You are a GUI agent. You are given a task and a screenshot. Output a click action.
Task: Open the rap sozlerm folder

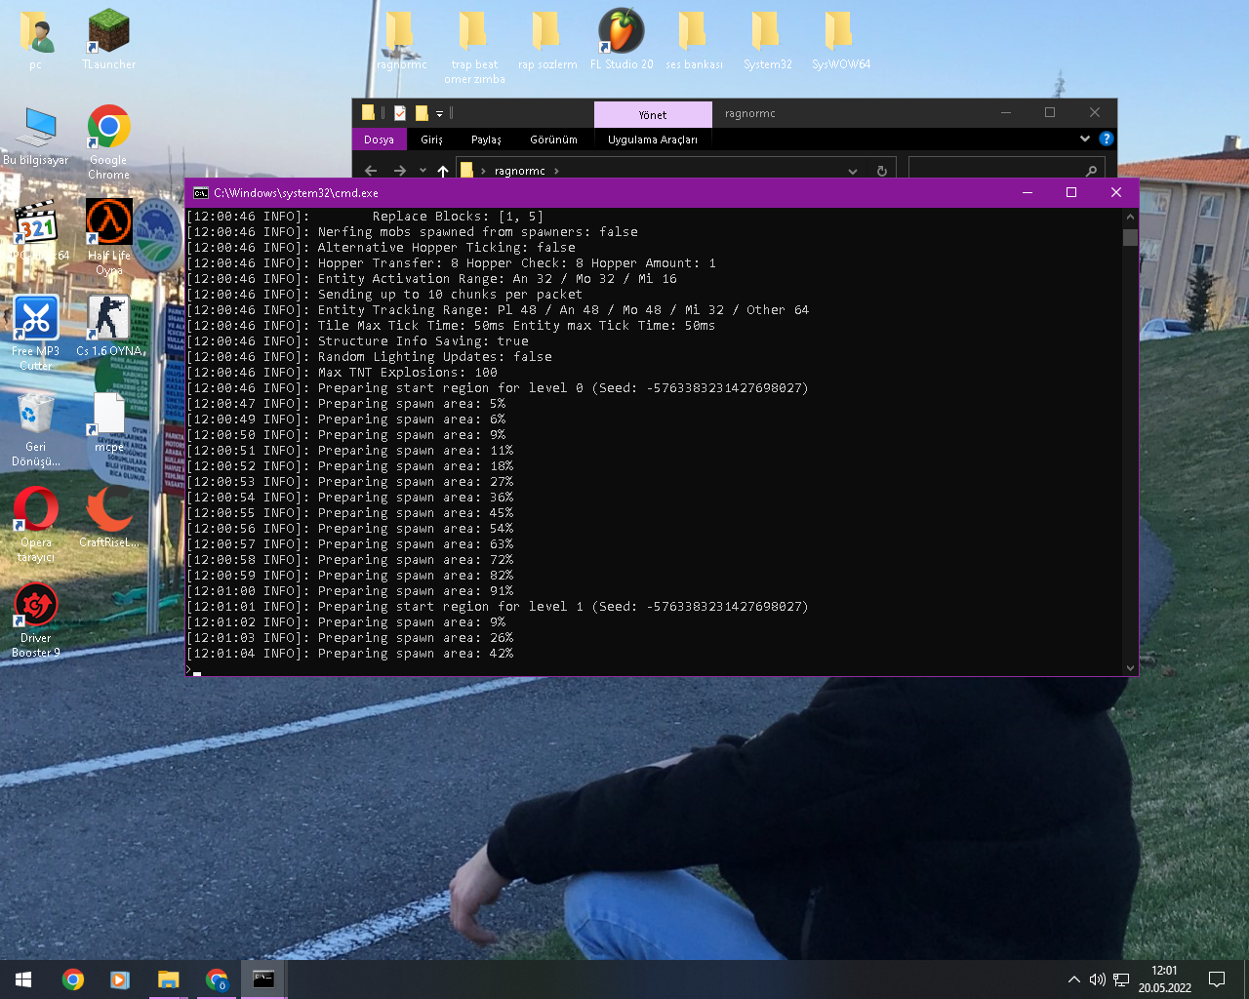[547, 40]
